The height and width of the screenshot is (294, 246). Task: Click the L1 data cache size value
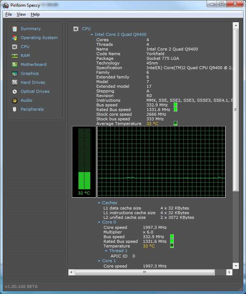click(x=174, y=208)
